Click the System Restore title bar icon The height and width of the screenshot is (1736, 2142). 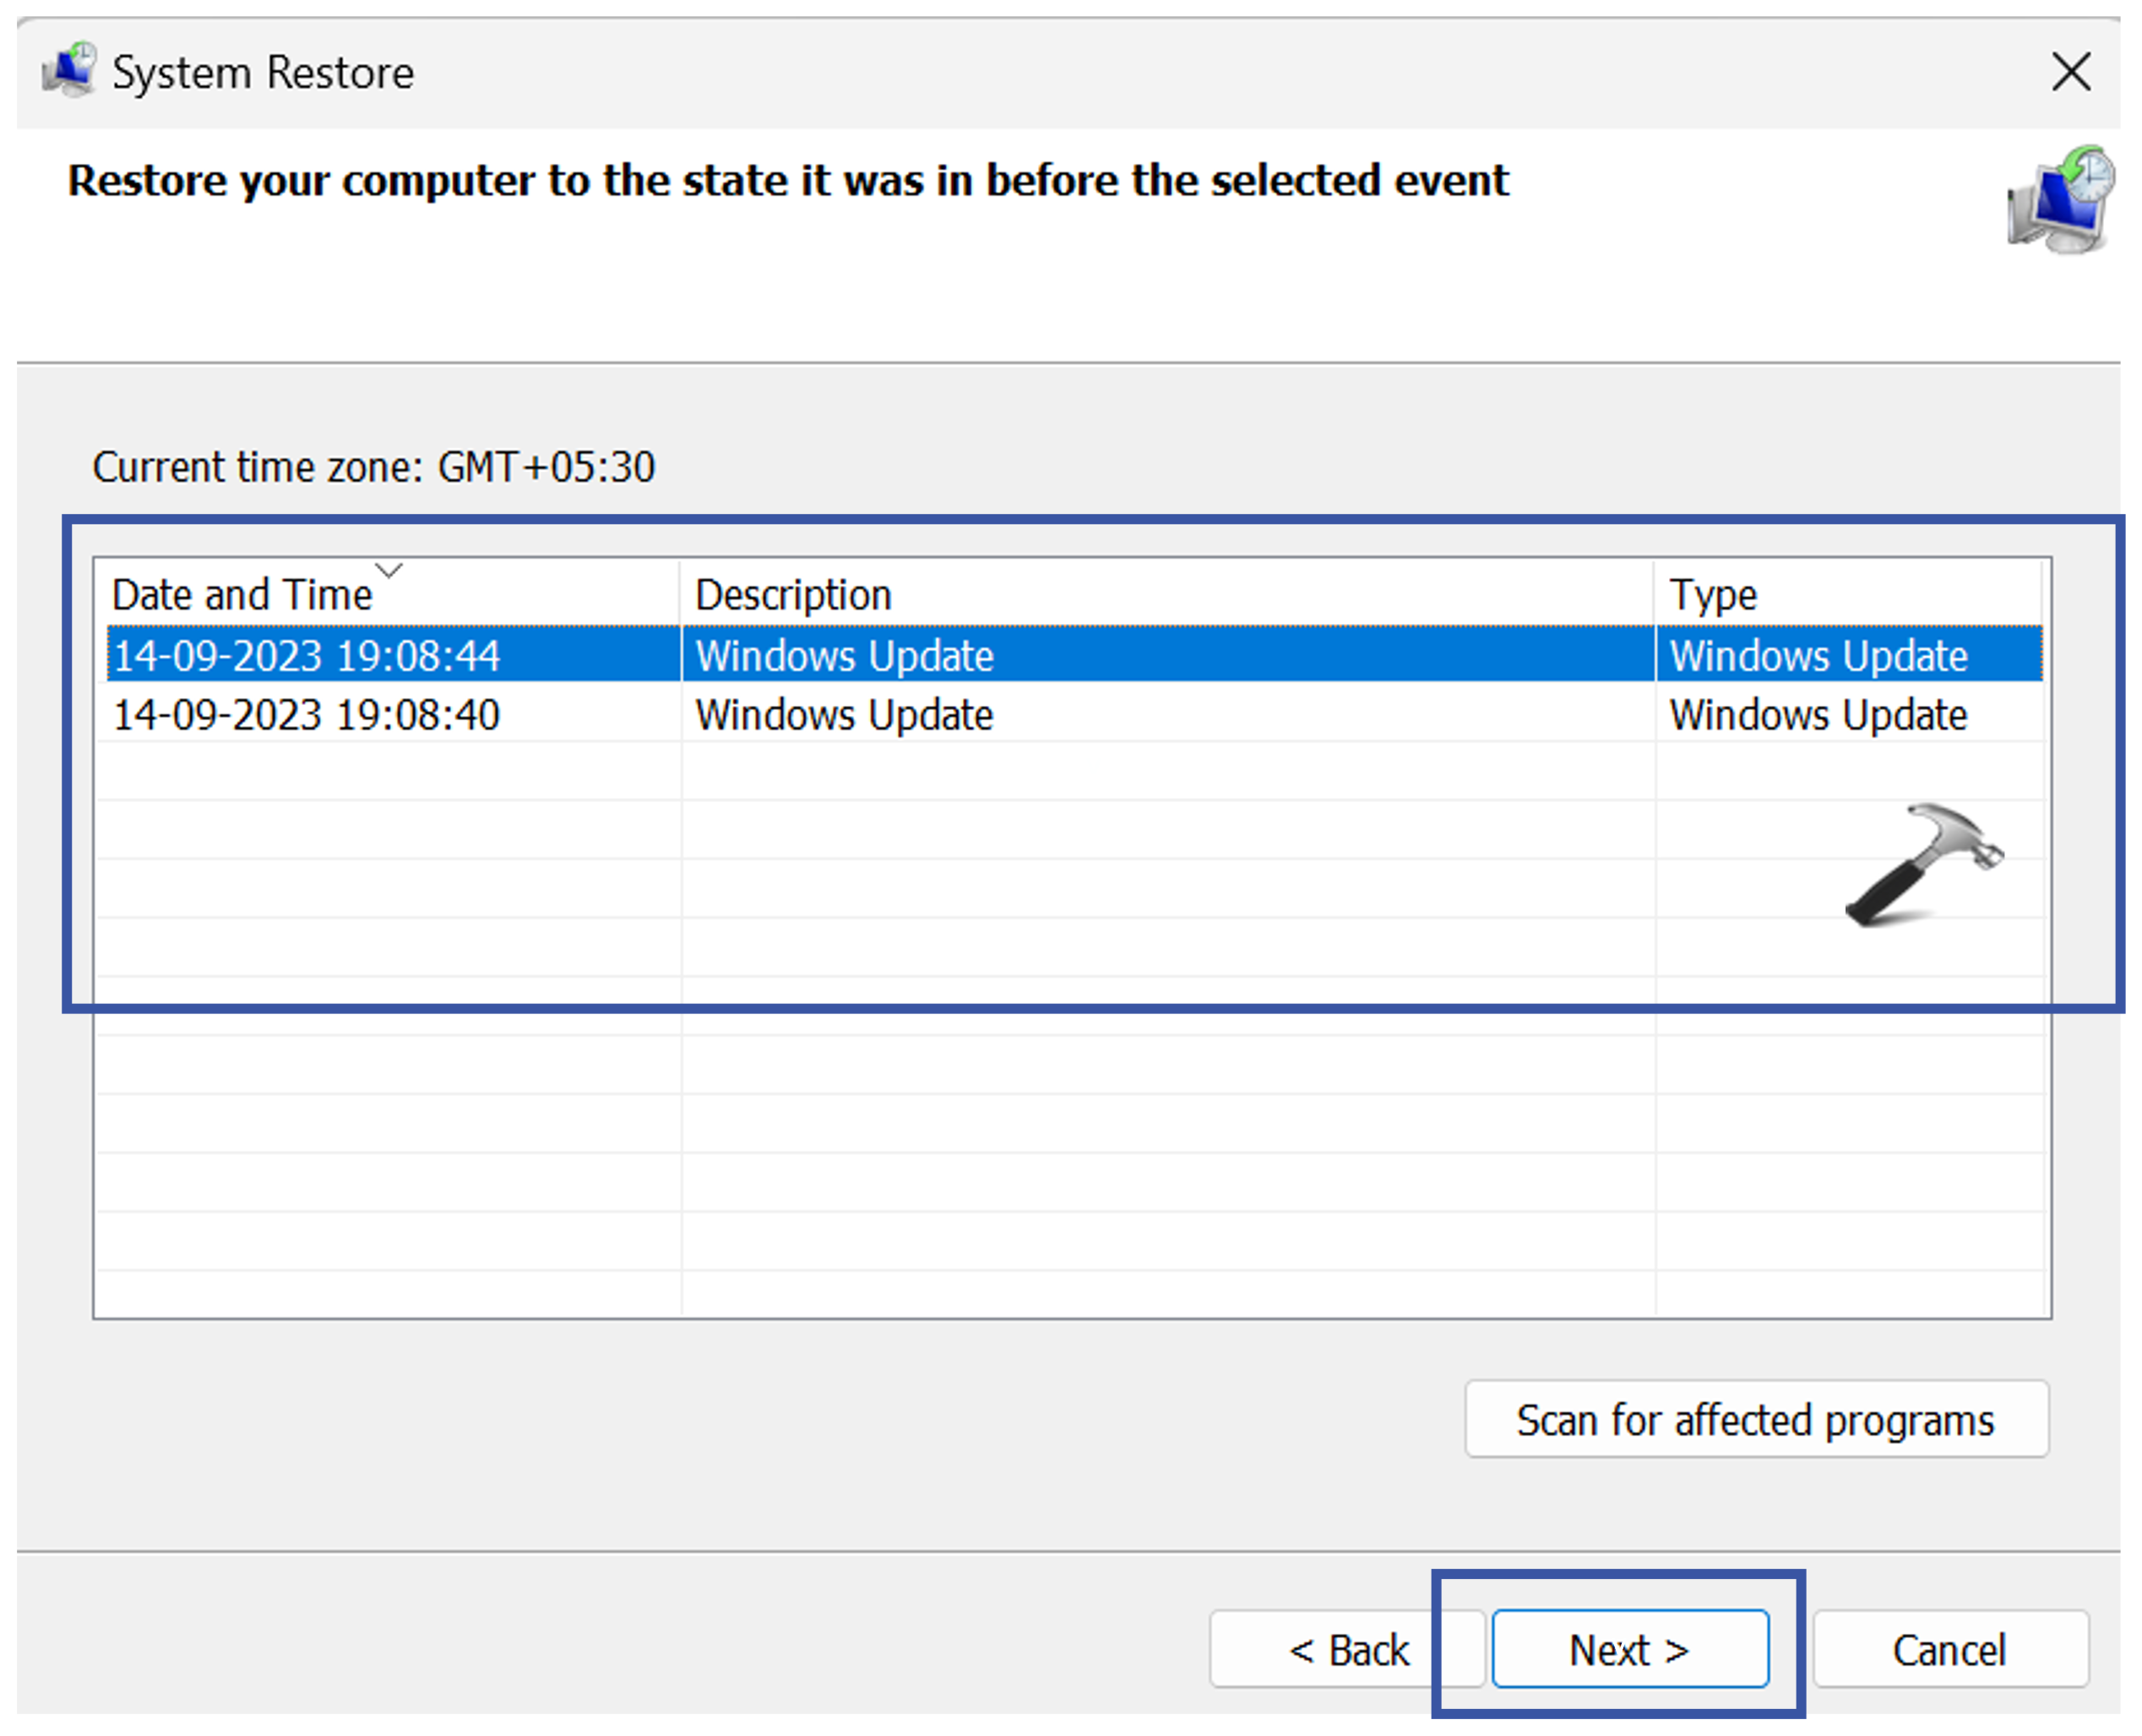point(68,70)
